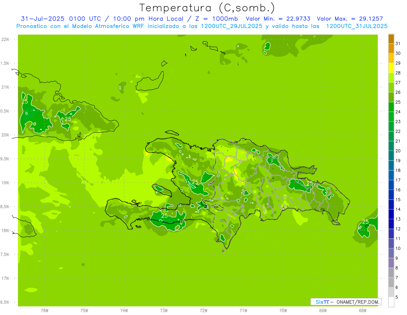
Task: Select 'Valor Min. = 22.9733' text
Action: point(278,19)
